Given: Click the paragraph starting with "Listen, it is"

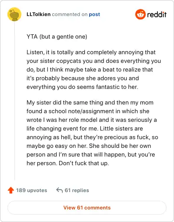Looking at the screenshot, I should (94, 69).
